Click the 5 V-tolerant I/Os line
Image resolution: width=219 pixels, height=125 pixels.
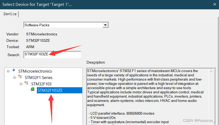coord(102,118)
